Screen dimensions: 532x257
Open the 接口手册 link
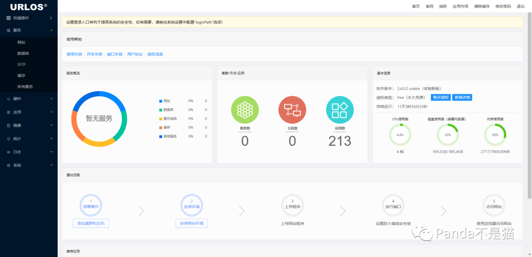[115, 54]
